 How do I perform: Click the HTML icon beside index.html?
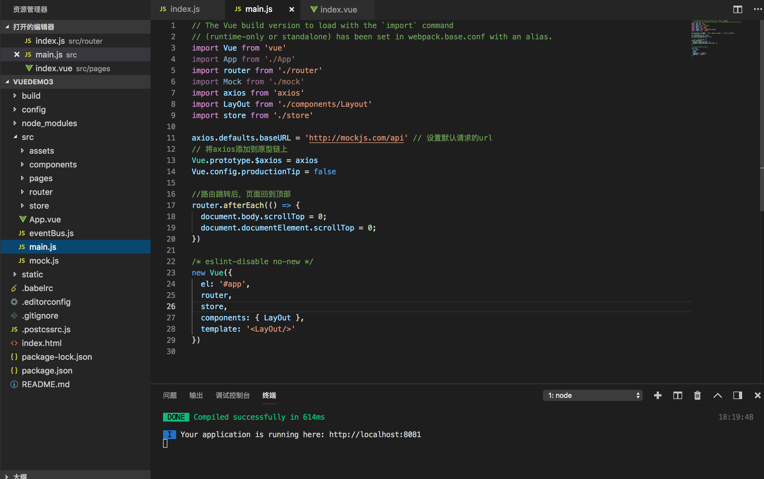click(x=14, y=343)
